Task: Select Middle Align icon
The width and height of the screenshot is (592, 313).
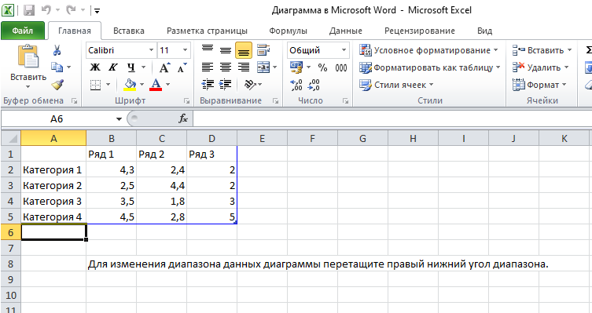Action: [226, 50]
